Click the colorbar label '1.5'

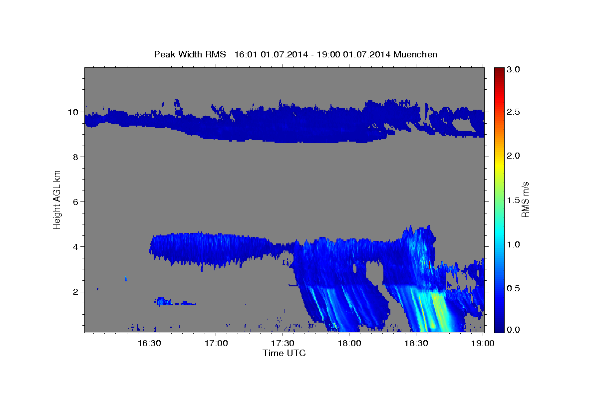[514, 200]
